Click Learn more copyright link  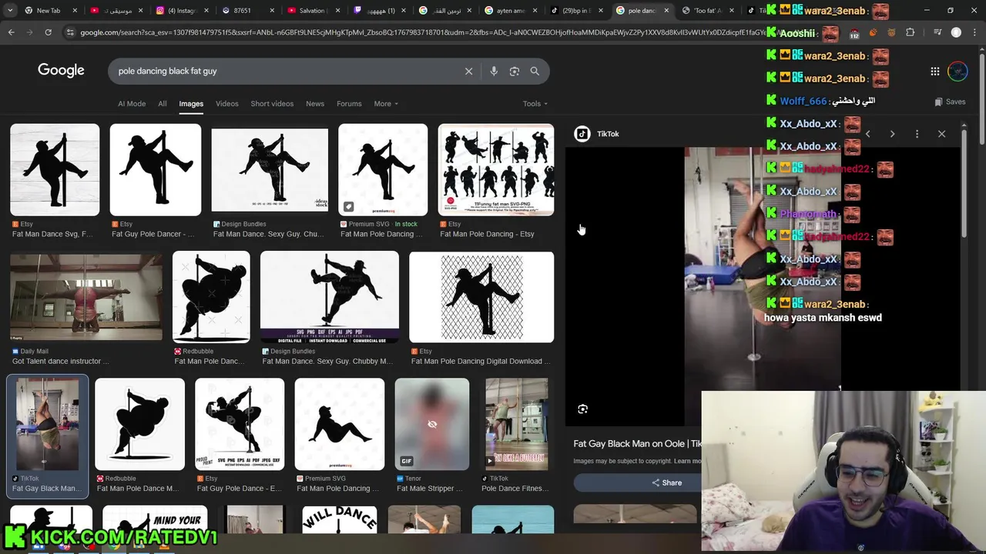pos(687,461)
